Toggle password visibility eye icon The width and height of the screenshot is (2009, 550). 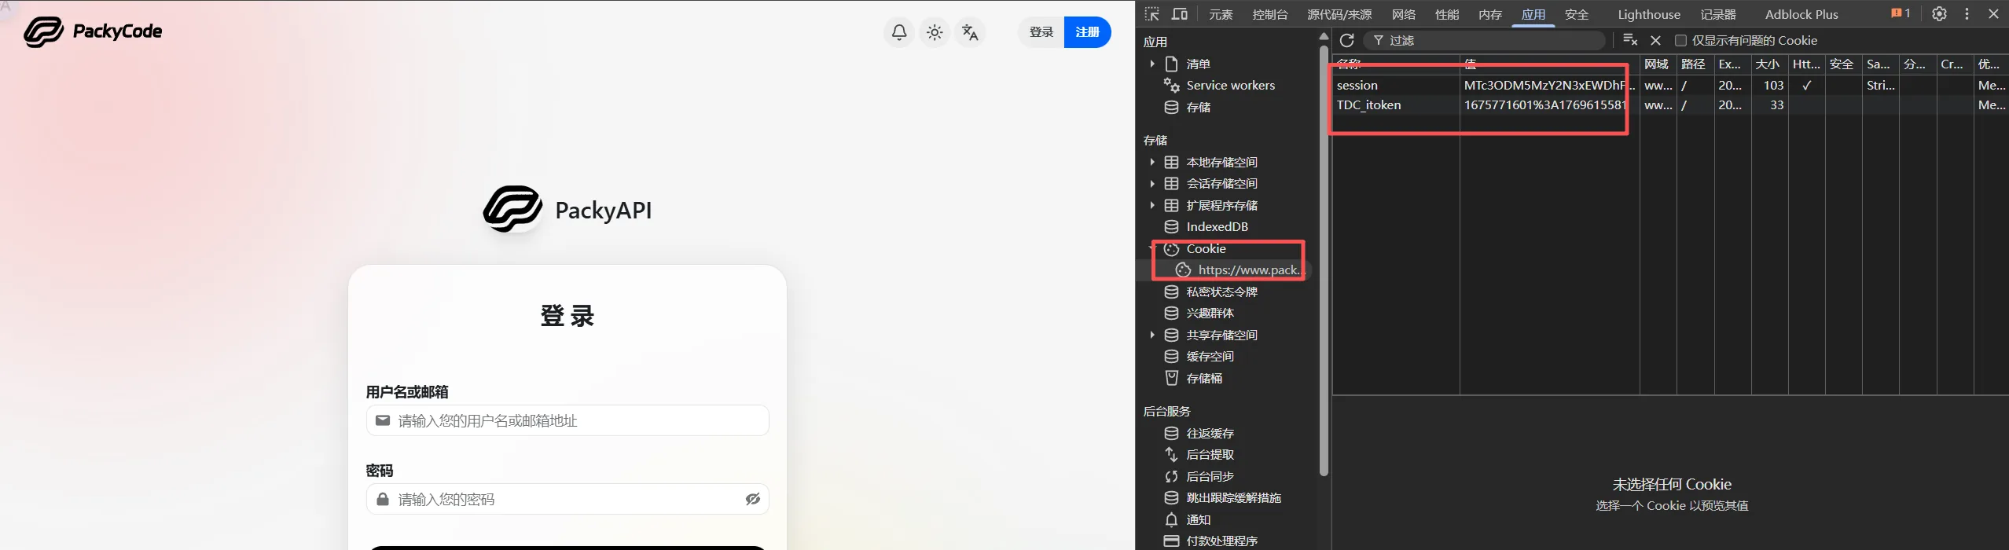click(x=752, y=499)
